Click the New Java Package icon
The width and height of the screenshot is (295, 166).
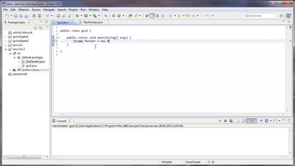(x=113, y=16)
